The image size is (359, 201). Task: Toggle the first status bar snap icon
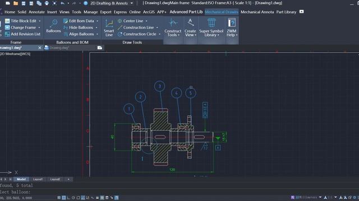click(59, 198)
